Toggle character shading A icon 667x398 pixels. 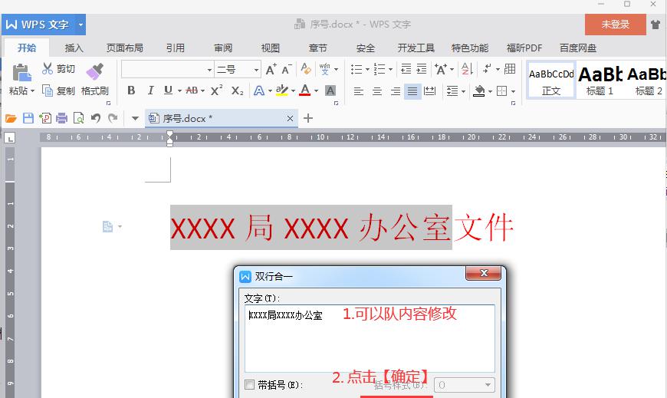(330, 90)
